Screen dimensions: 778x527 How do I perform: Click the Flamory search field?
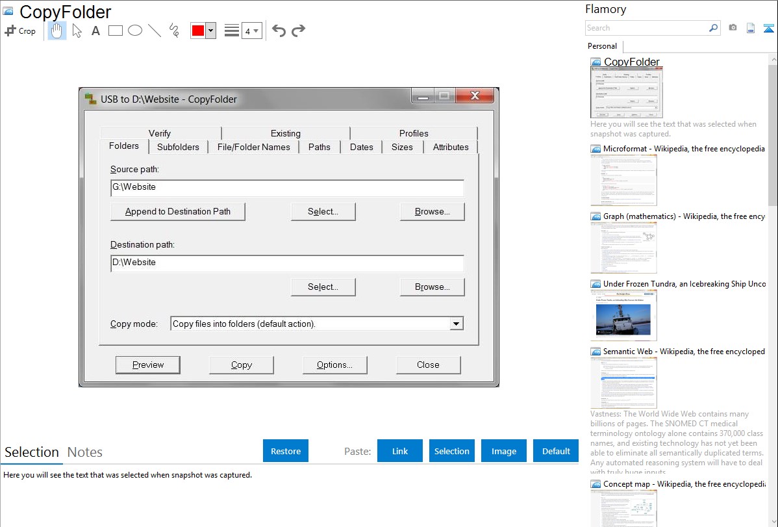tap(647, 28)
